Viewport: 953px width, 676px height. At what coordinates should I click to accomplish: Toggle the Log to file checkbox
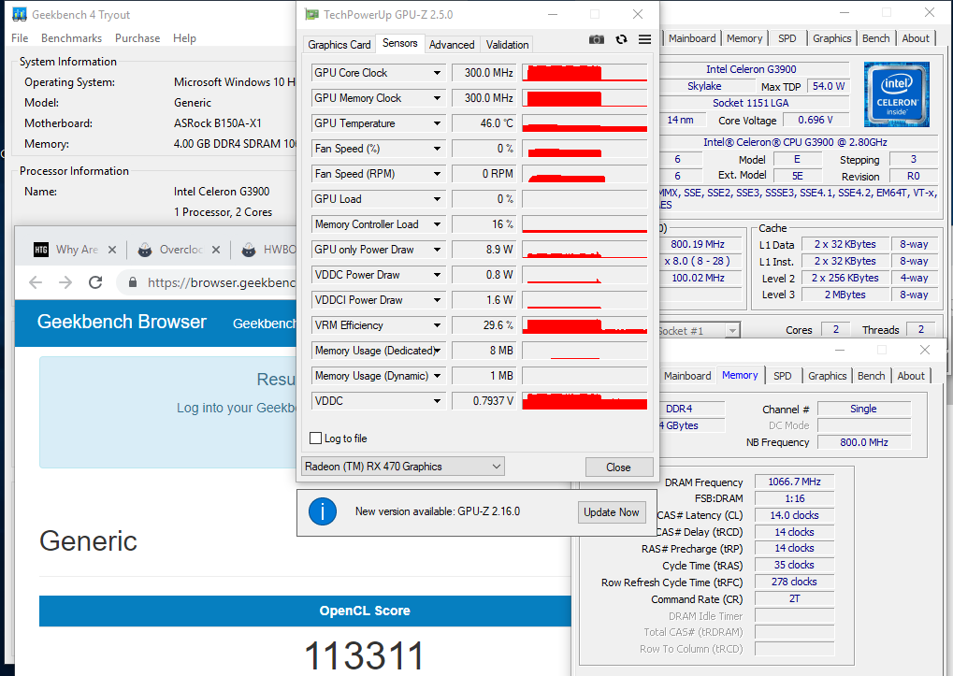click(315, 438)
